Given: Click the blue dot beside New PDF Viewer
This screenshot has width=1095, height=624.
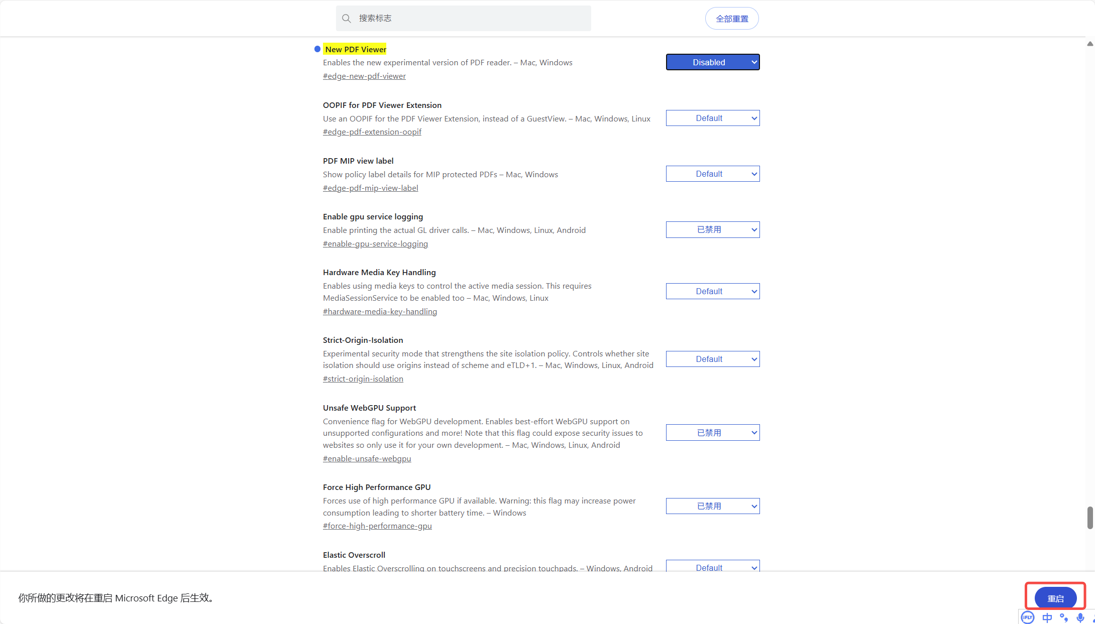Looking at the screenshot, I should tap(317, 49).
